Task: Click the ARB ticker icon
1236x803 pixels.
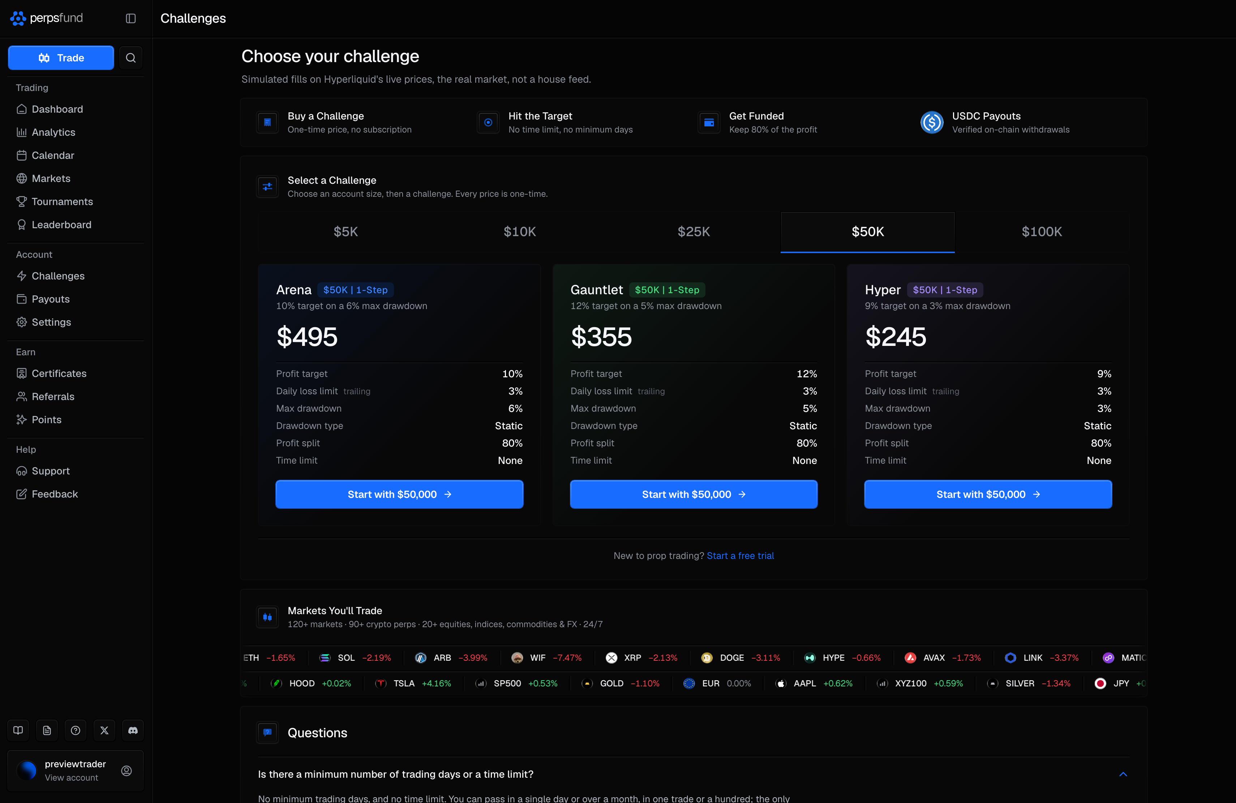Action: [x=421, y=658]
